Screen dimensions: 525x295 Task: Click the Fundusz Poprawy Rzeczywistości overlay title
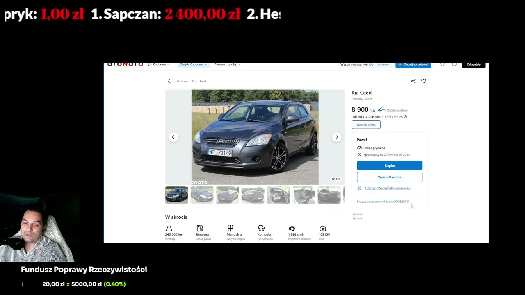(x=84, y=270)
